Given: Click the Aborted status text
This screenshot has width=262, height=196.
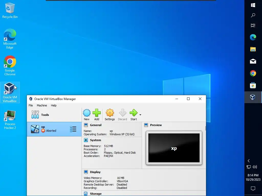Looking at the screenshot, I should [x=51, y=131].
